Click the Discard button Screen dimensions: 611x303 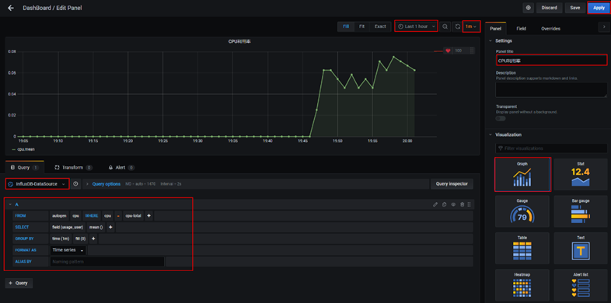pyautogui.click(x=549, y=8)
